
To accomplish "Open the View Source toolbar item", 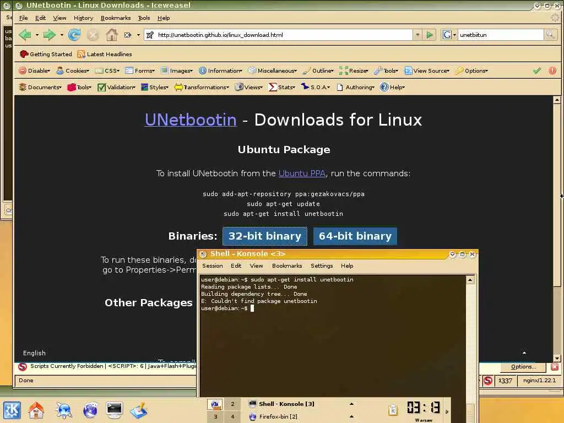I will click(x=427, y=71).
